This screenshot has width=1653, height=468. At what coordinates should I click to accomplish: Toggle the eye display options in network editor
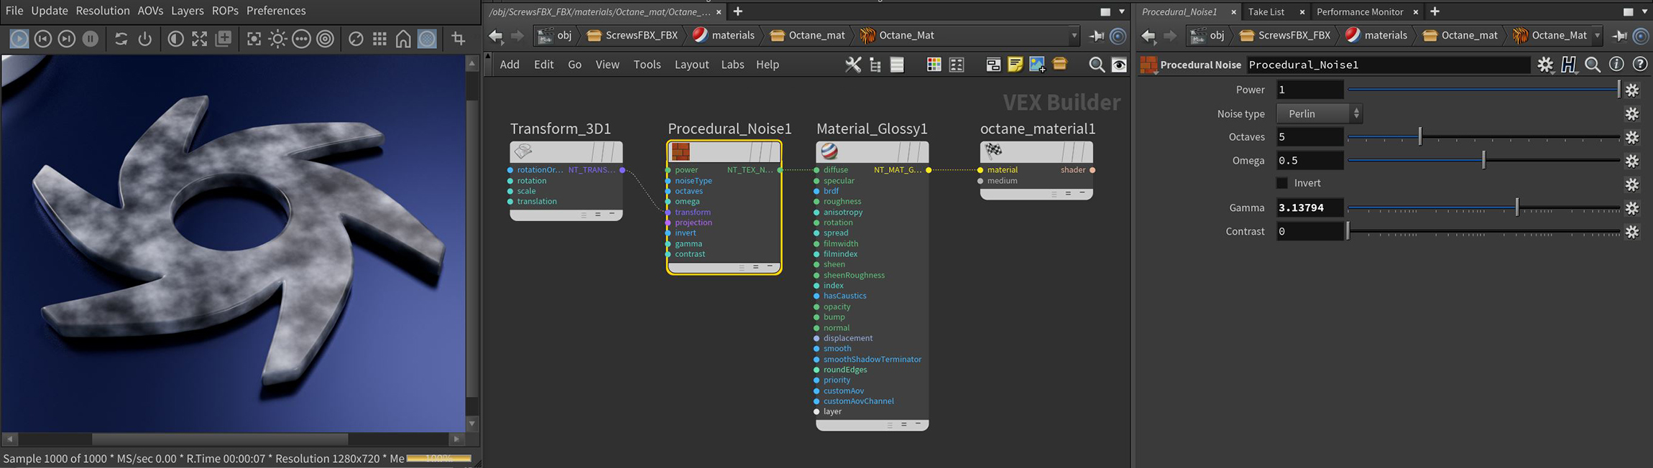coord(1119,65)
